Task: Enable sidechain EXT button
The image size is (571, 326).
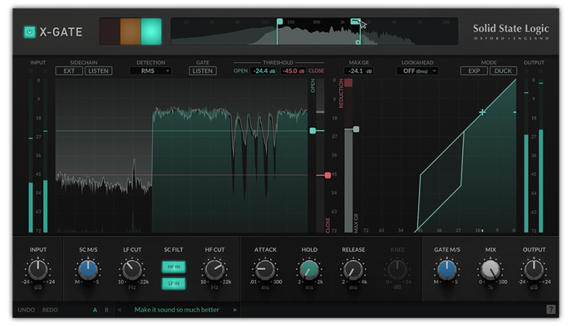Action: pos(69,70)
